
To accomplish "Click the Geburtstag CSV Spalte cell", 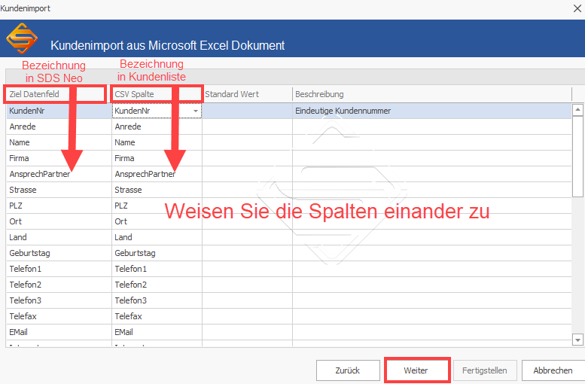I will click(x=157, y=253).
